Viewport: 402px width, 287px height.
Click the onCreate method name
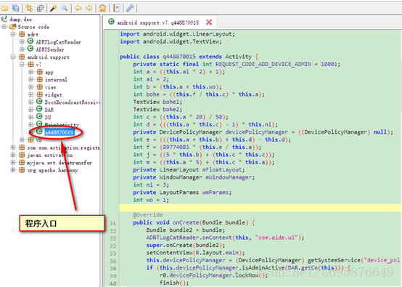(x=186, y=222)
